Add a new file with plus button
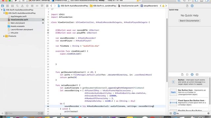Image resolution: width=211 pixels, height=118 pixels. point(2,113)
